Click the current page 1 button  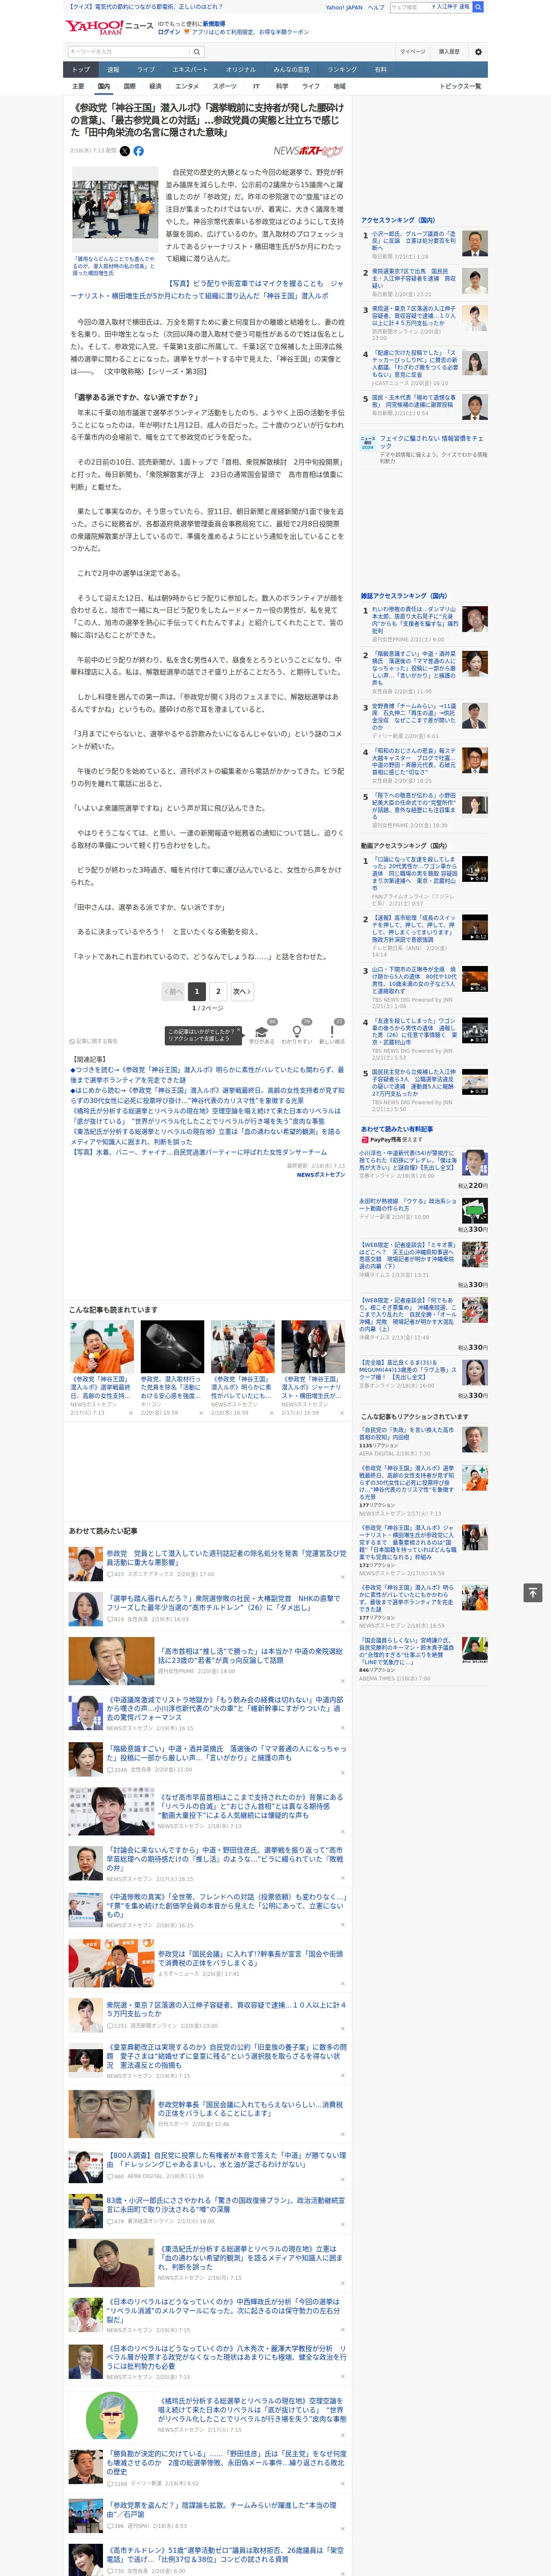(196, 992)
